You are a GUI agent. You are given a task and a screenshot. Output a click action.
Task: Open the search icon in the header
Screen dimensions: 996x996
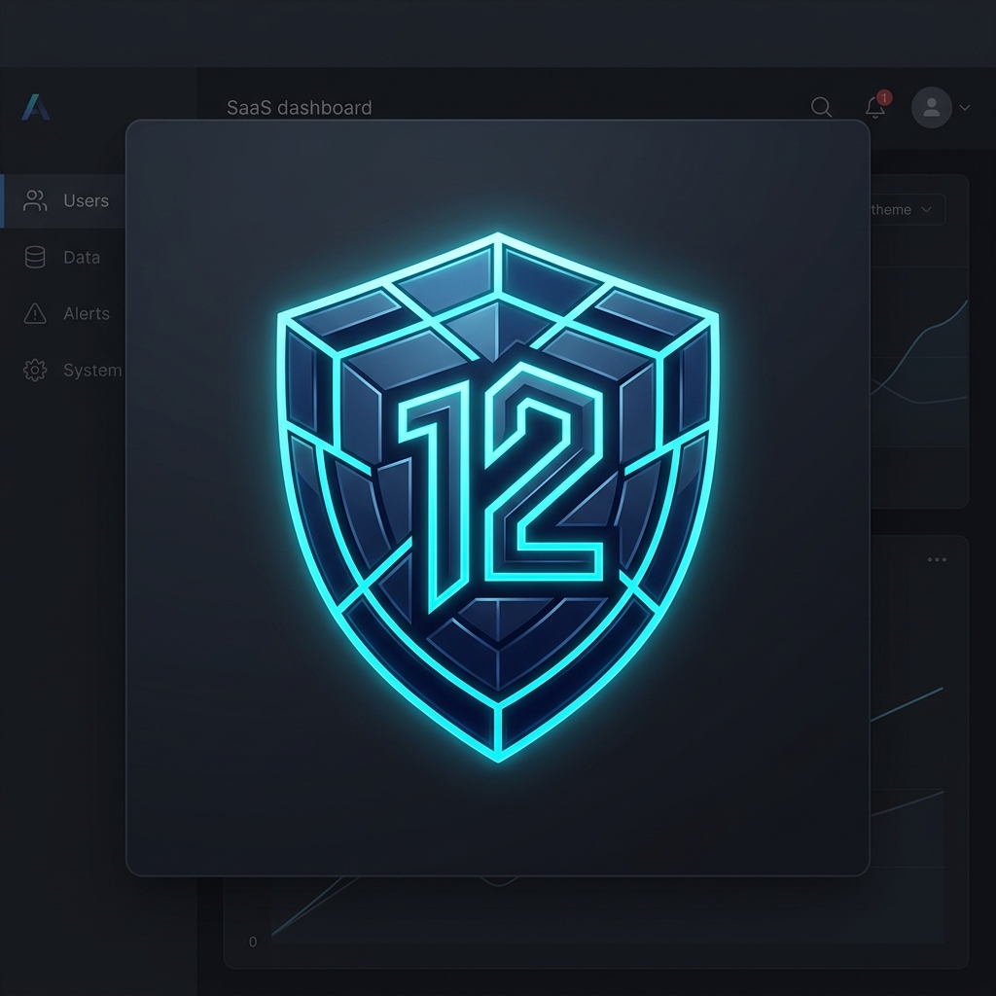821,107
